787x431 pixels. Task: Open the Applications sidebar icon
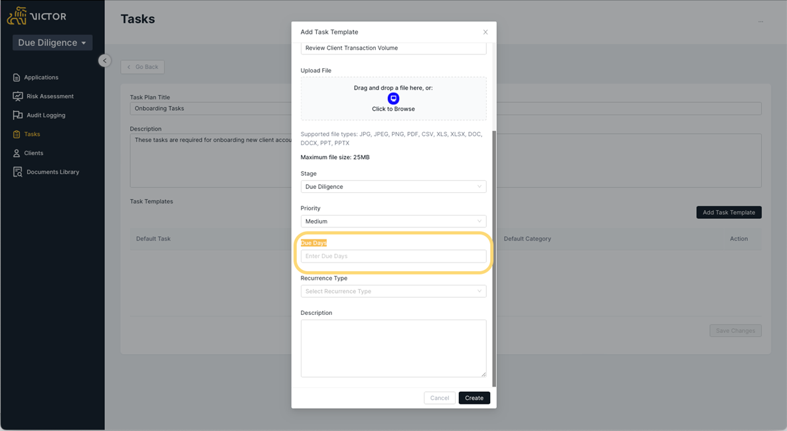click(17, 77)
